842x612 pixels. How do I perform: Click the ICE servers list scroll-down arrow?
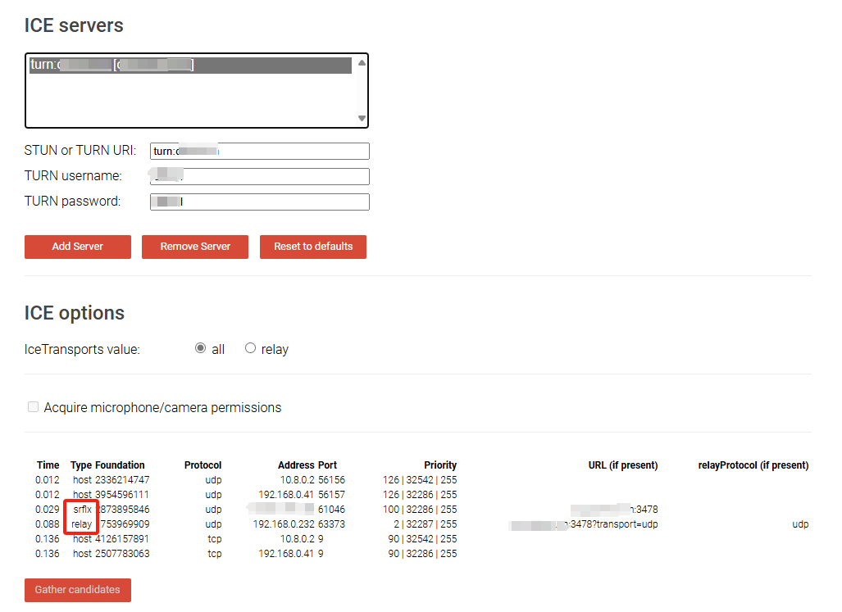(x=362, y=119)
